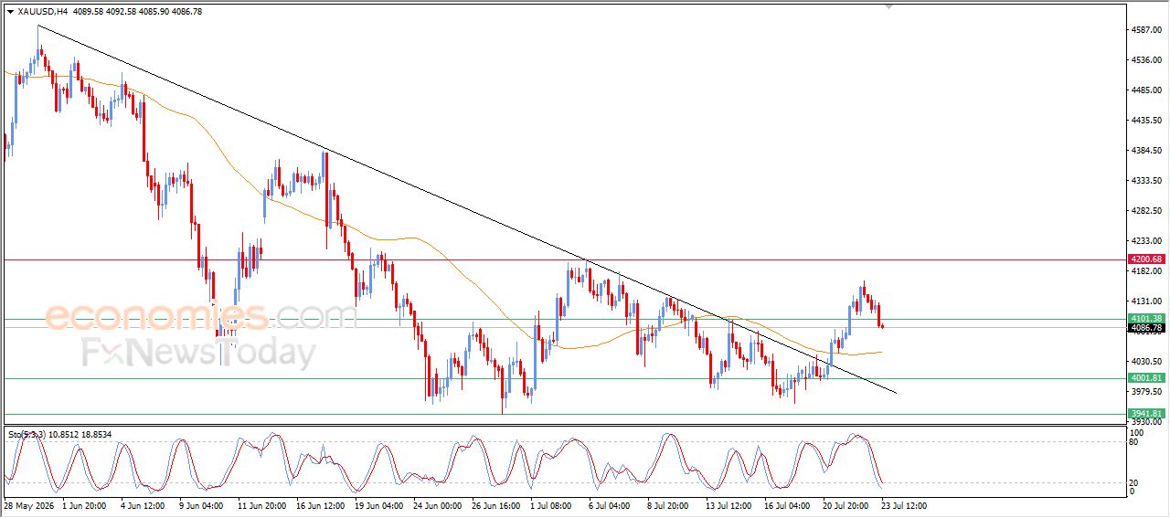Click the gray chart shift triangle marker at top

pyautogui.click(x=889, y=7)
